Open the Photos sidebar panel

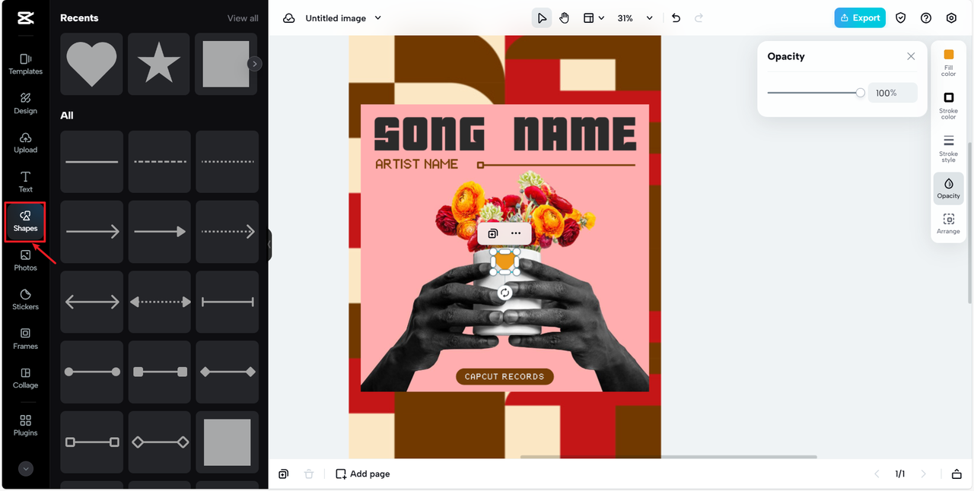pos(25,261)
